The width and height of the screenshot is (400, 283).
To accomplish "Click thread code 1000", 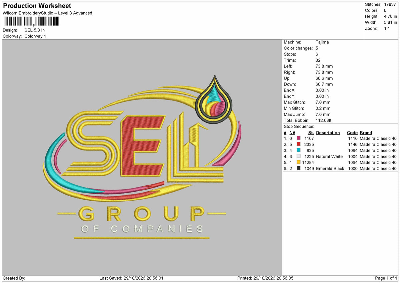I will (x=352, y=169).
